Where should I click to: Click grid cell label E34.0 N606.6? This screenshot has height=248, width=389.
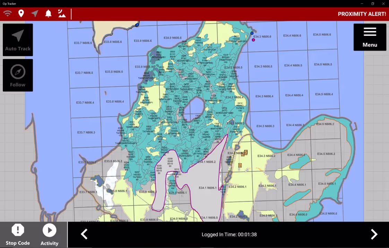click(x=172, y=38)
